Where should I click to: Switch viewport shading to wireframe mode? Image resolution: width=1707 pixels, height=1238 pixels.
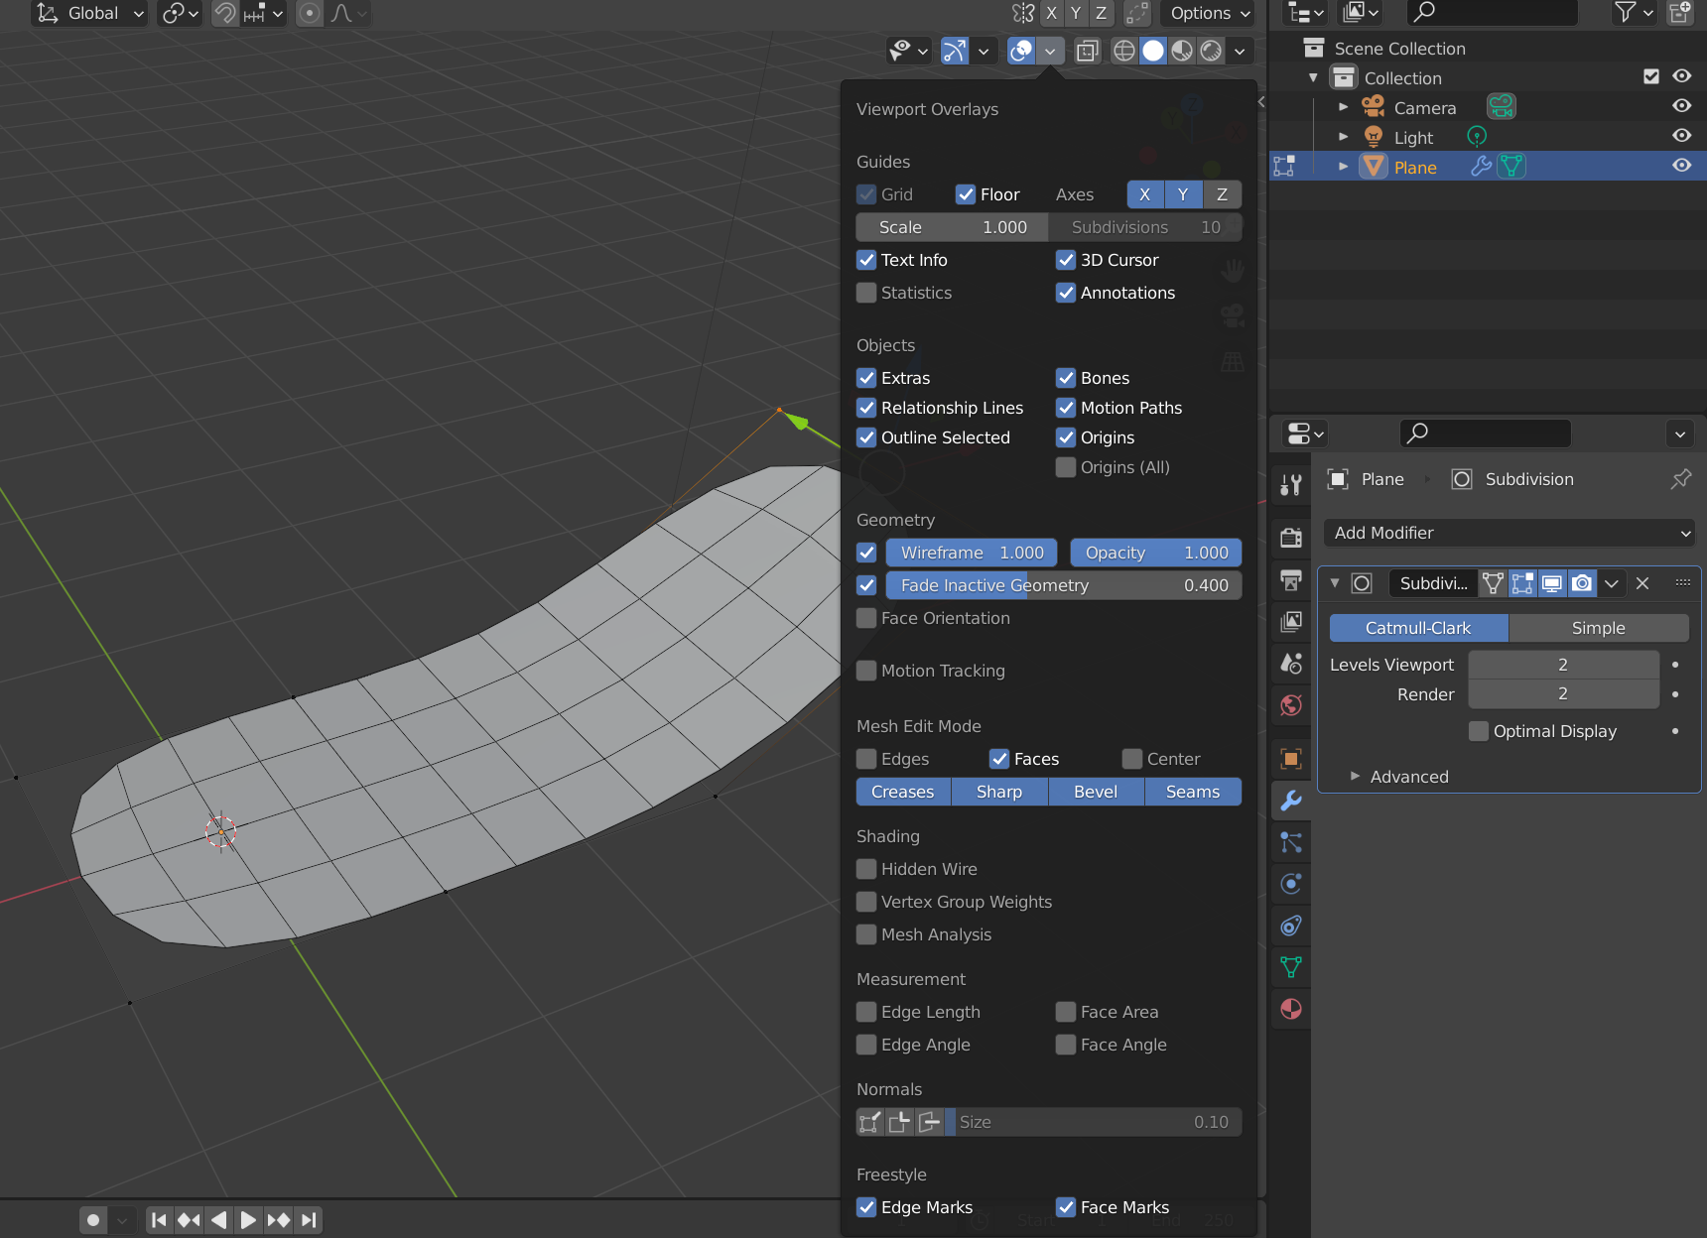[1124, 51]
